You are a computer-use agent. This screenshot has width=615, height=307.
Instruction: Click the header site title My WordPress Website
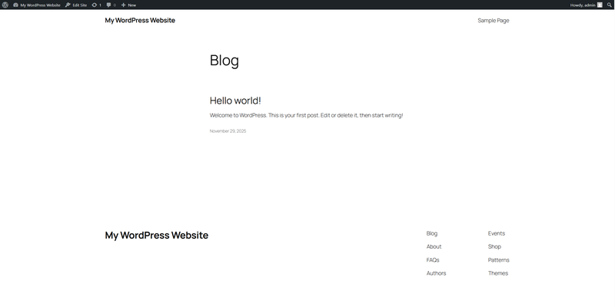[140, 21]
